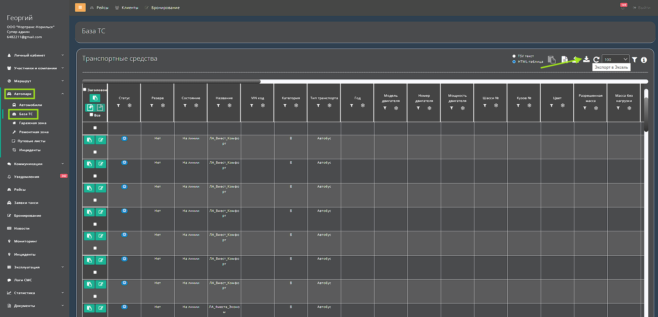Click the filter icon under Статус column
Screen dimensions: 658x317
(x=118, y=105)
